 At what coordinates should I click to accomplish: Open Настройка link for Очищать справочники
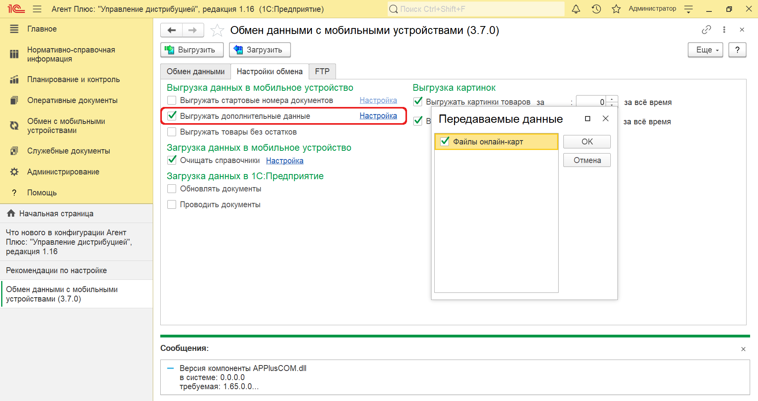click(285, 161)
